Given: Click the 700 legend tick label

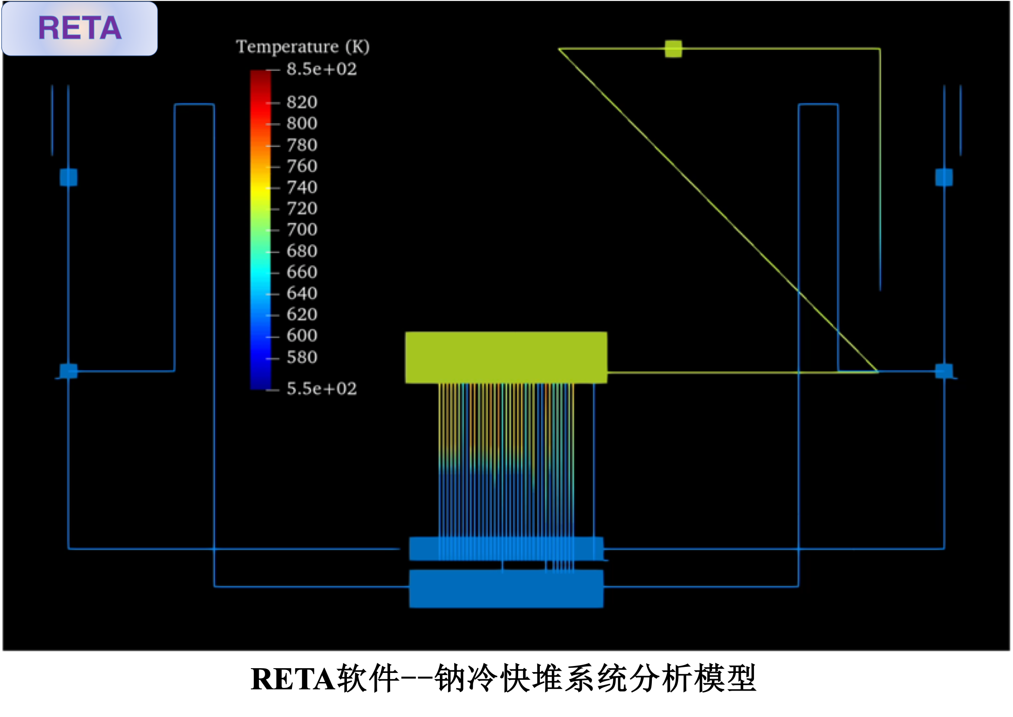Looking at the screenshot, I should (x=302, y=230).
